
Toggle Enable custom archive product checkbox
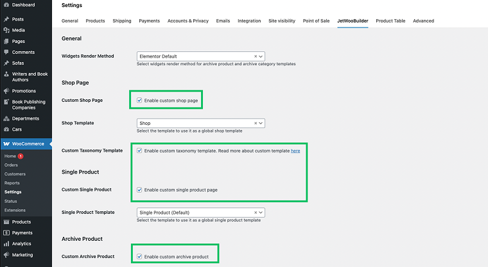point(139,257)
